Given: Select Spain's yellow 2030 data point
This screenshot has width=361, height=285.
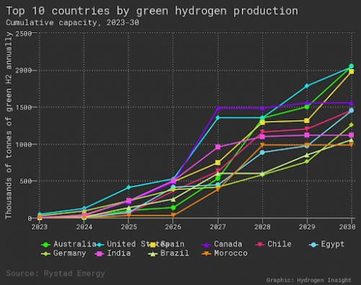Looking at the screenshot, I should point(351,71).
